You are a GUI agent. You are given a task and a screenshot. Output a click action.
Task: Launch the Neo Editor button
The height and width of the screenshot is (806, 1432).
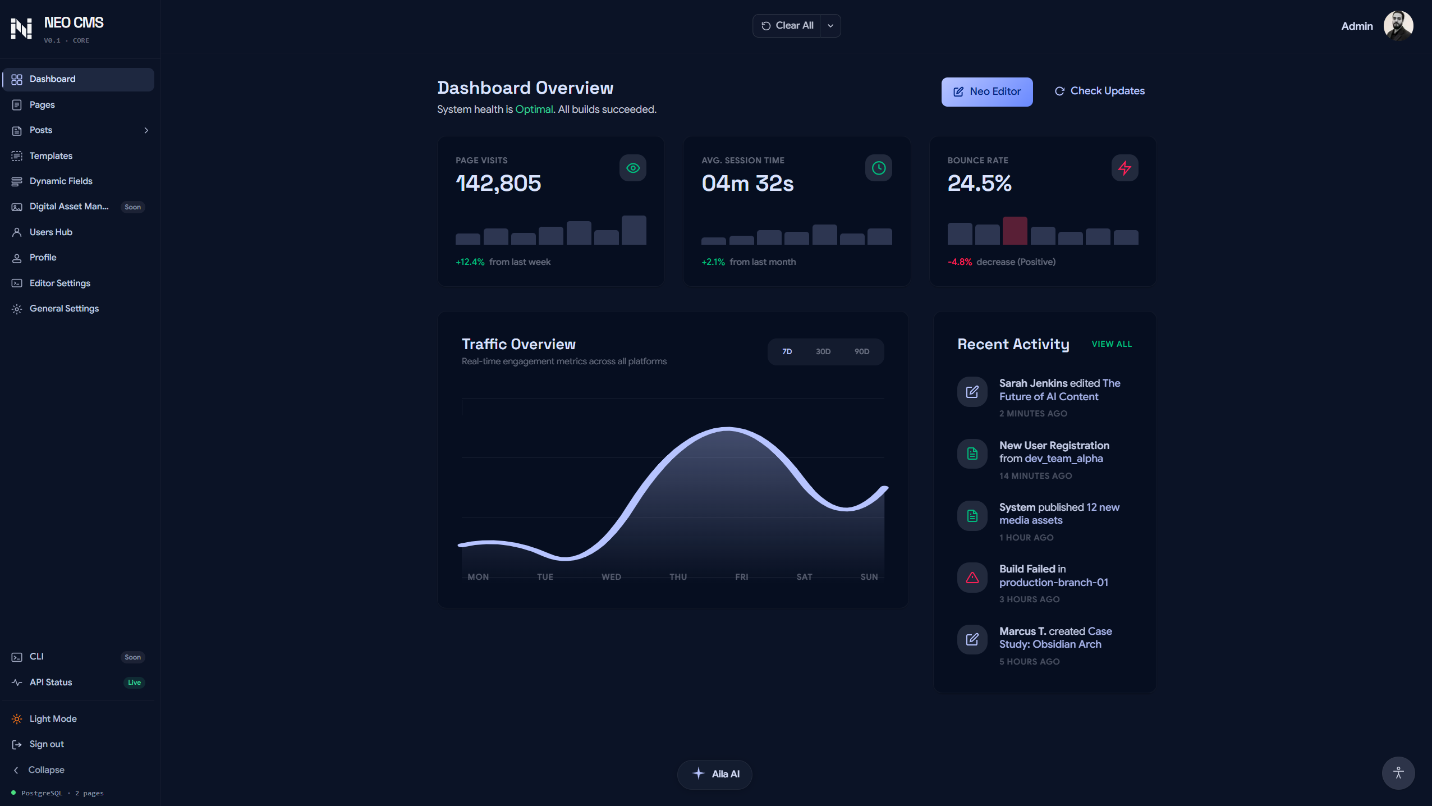click(986, 91)
